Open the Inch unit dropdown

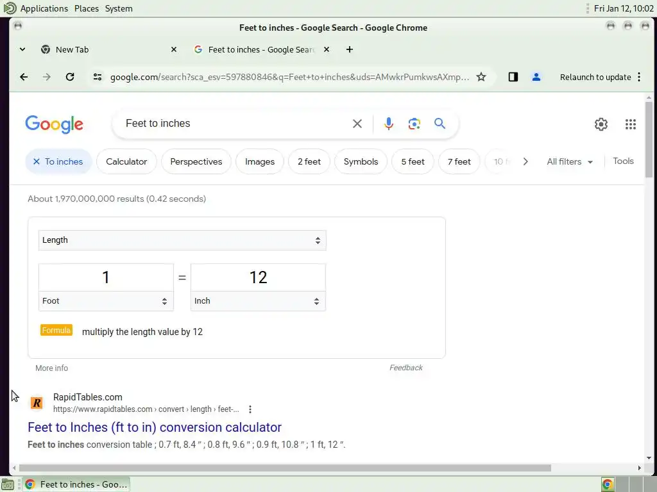[258, 301]
